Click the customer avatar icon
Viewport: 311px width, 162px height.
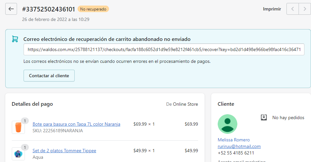click(x=227, y=124)
